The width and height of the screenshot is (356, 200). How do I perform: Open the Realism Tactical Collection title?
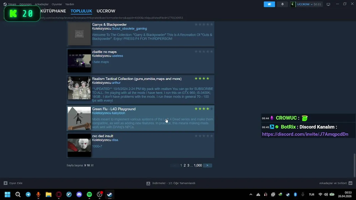137,79
